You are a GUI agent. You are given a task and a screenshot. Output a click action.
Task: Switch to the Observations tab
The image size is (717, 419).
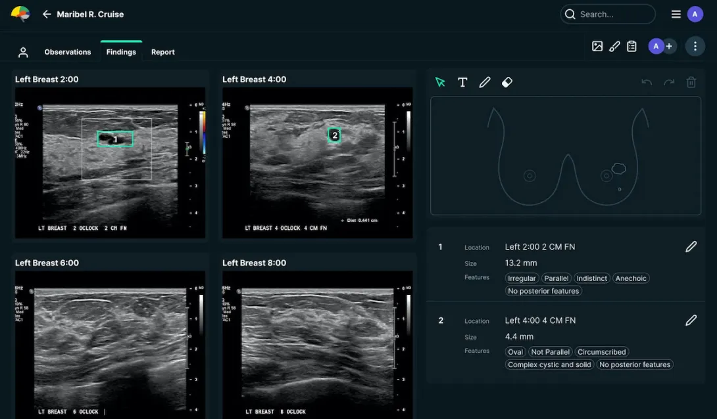[68, 51]
